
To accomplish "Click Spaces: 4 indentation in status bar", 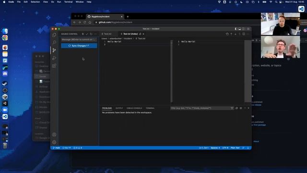I will (x=215, y=148).
